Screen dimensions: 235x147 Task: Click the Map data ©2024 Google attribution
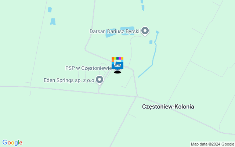pos(213,144)
